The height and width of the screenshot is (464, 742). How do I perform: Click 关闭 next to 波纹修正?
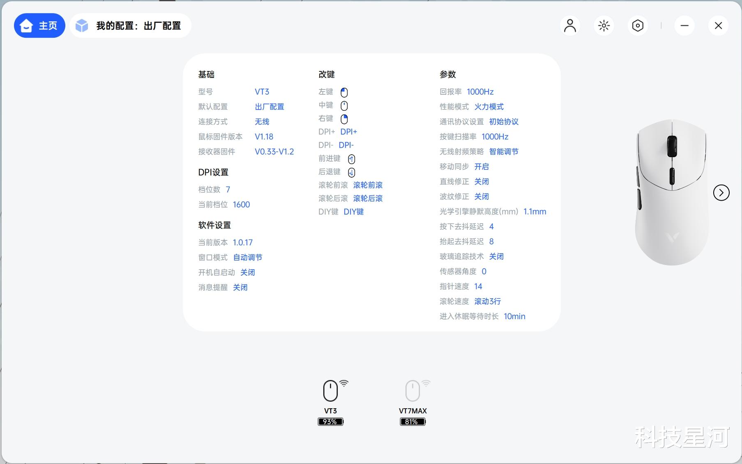(482, 197)
